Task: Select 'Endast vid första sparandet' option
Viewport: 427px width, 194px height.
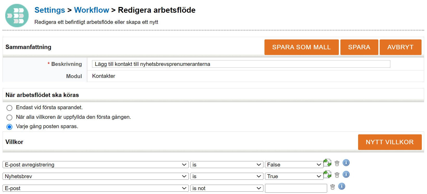Action: tap(9, 108)
